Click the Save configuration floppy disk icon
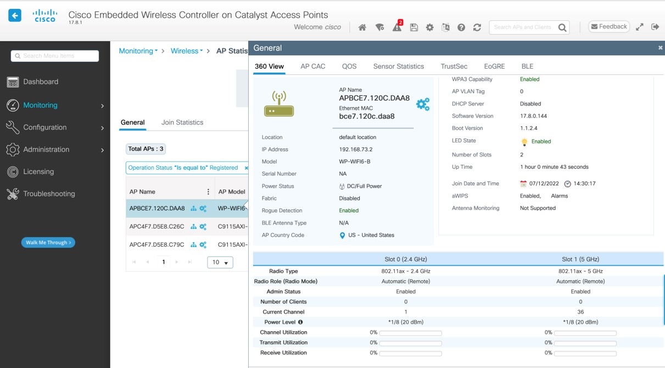Viewport: 665px width, 368px height. 413,27
